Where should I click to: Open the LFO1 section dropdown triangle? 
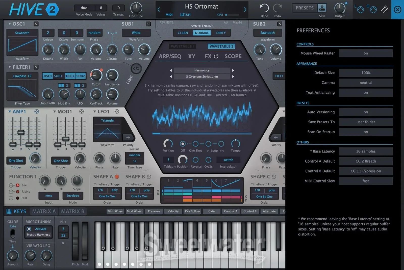(95, 111)
